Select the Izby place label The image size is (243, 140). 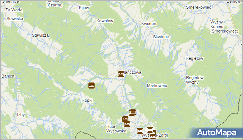pos(21,115)
